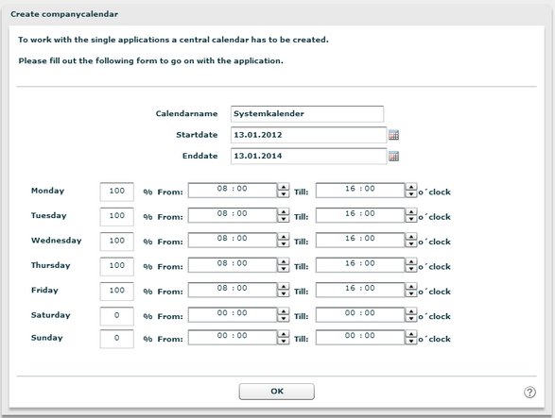Select the Sunday Till time field

360,337
